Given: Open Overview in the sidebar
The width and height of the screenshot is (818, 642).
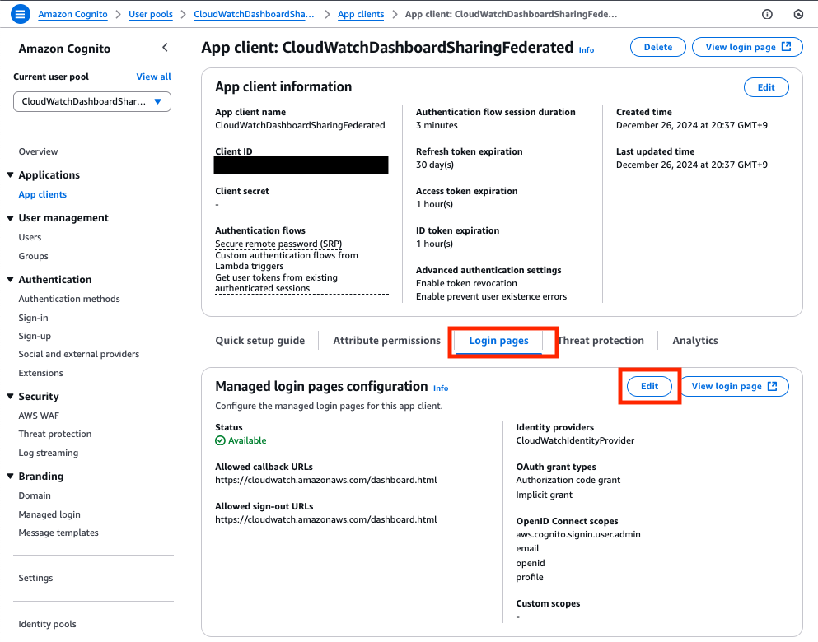Looking at the screenshot, I should (38, 151).
